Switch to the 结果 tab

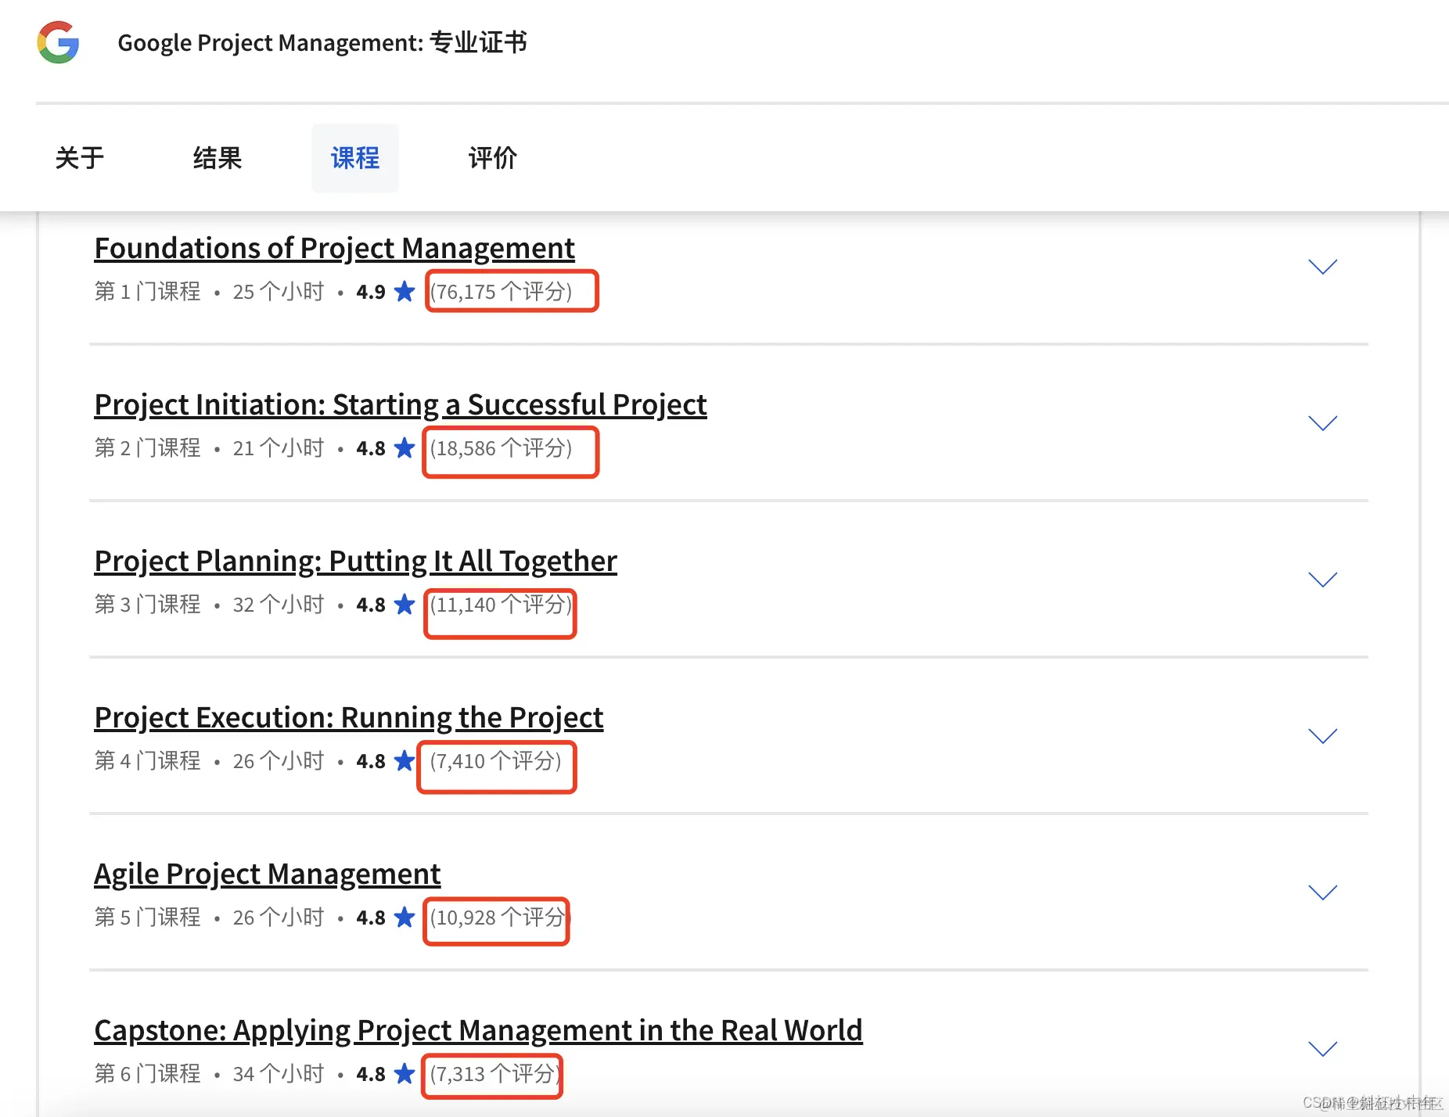(218, 158)
